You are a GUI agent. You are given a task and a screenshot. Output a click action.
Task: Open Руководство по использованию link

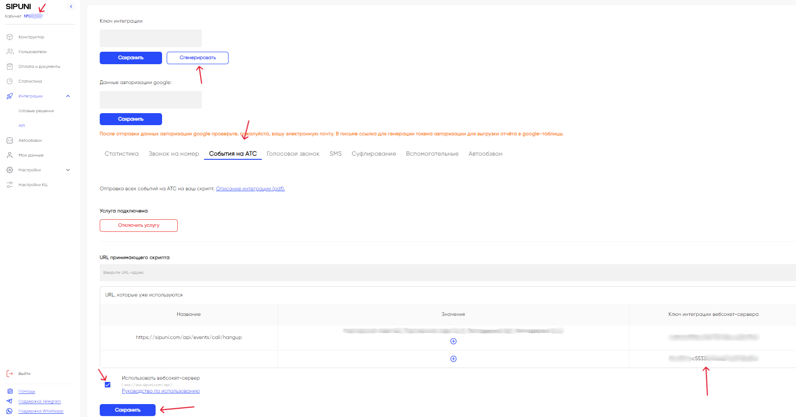coord(161,391)
